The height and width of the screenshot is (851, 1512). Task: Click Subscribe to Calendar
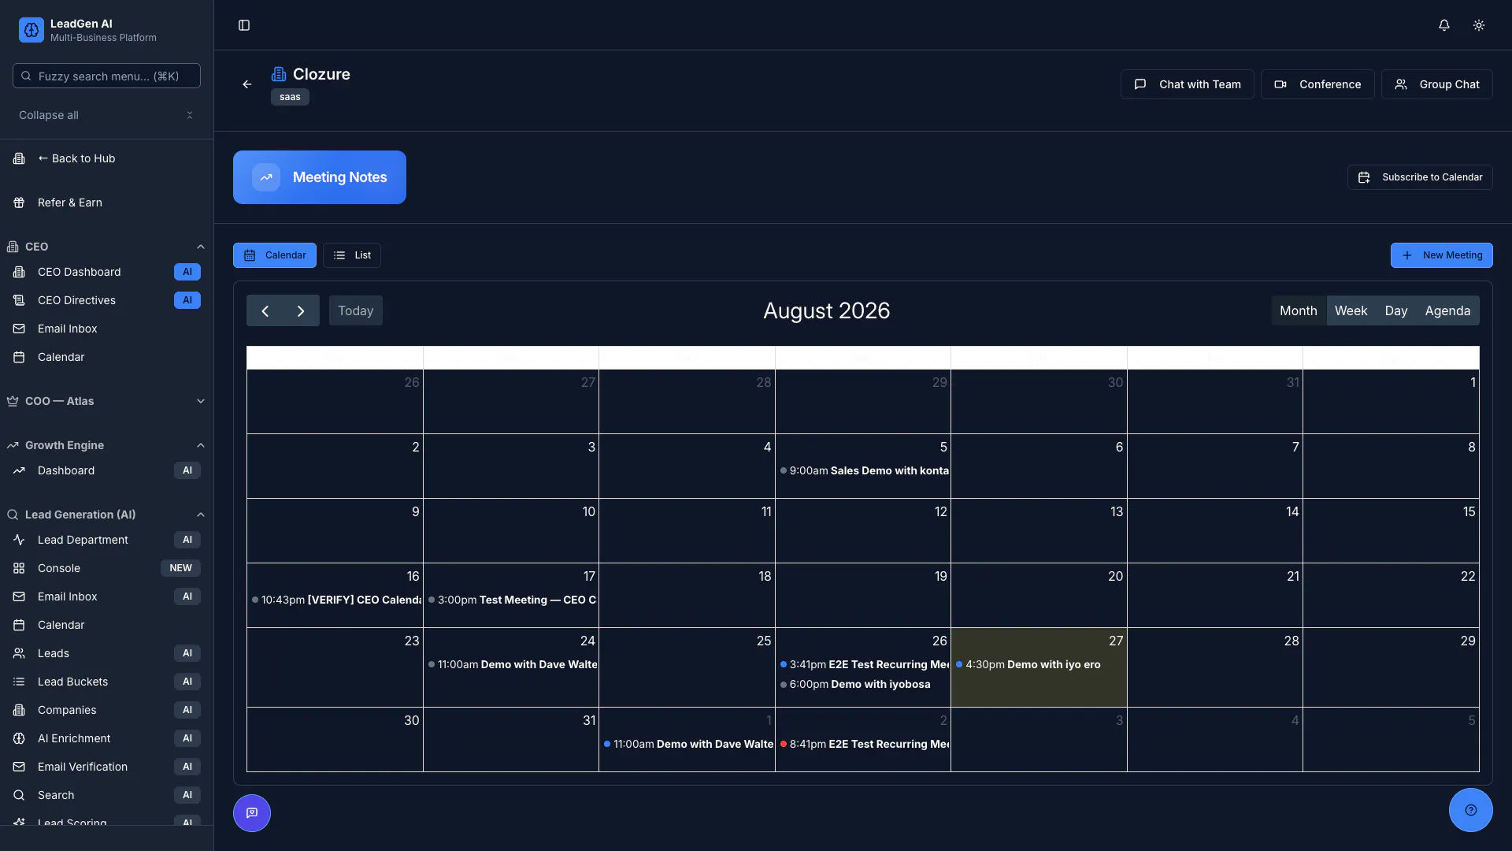[1420, 177]
